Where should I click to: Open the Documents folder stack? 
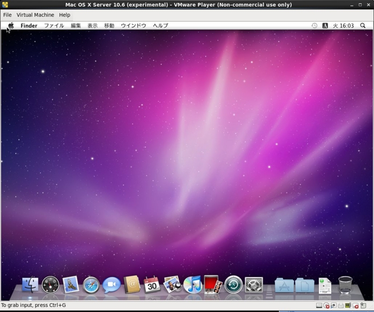305,285
